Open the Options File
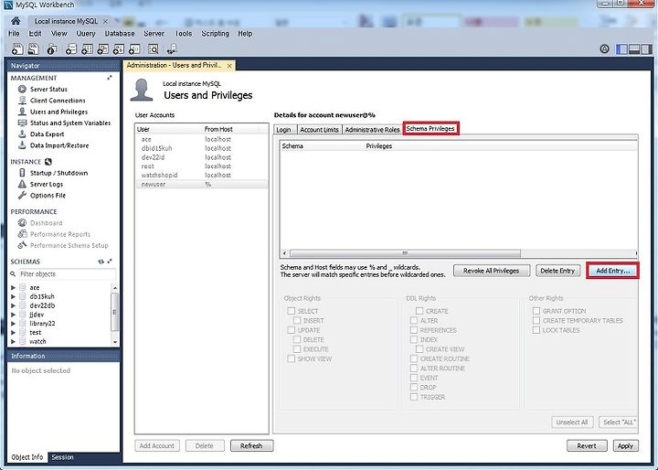Screen dimensions: 658x470 click(x=48, y=196)
